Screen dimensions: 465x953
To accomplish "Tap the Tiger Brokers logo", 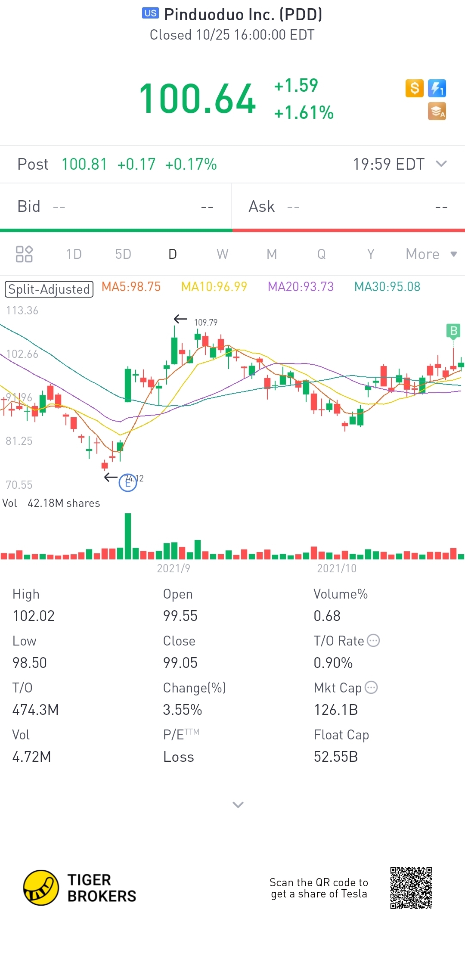I will click(80, 888).
